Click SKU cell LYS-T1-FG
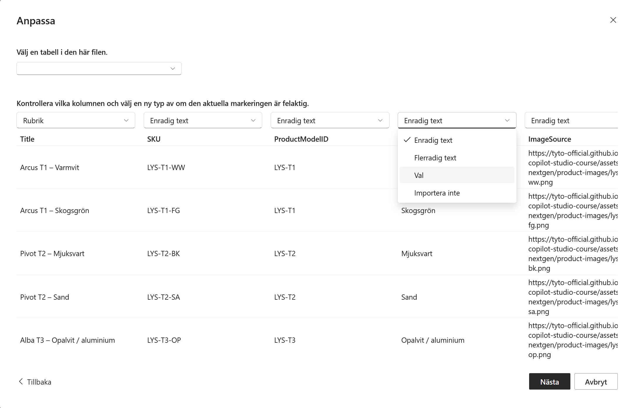This screenshot has width=633, height=408. (163, 210)
